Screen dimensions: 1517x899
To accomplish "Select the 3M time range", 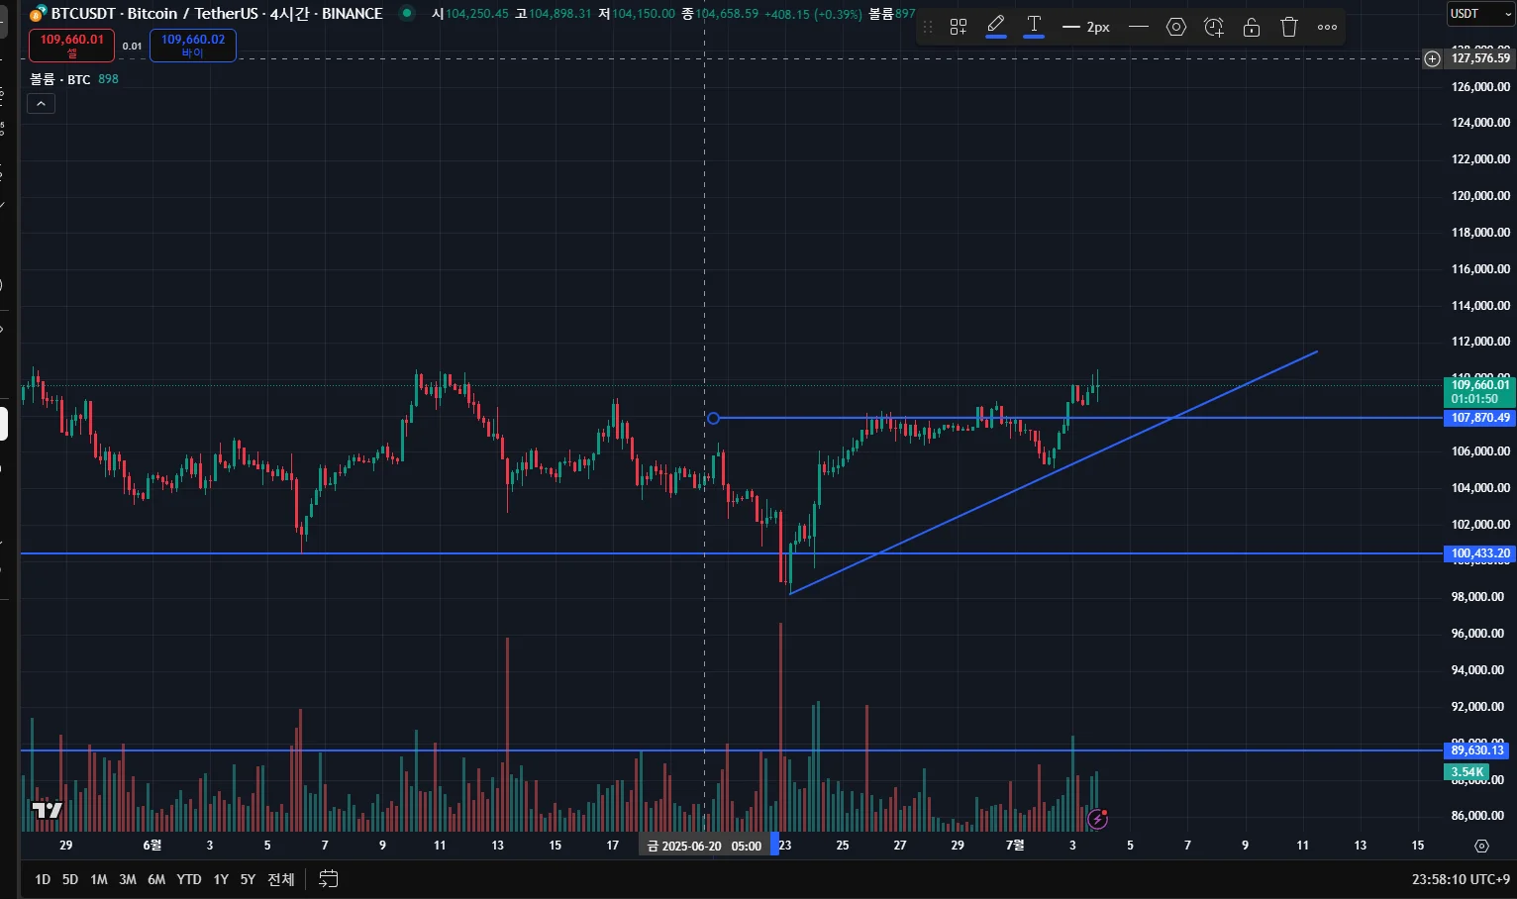I will tap(128, 879).
